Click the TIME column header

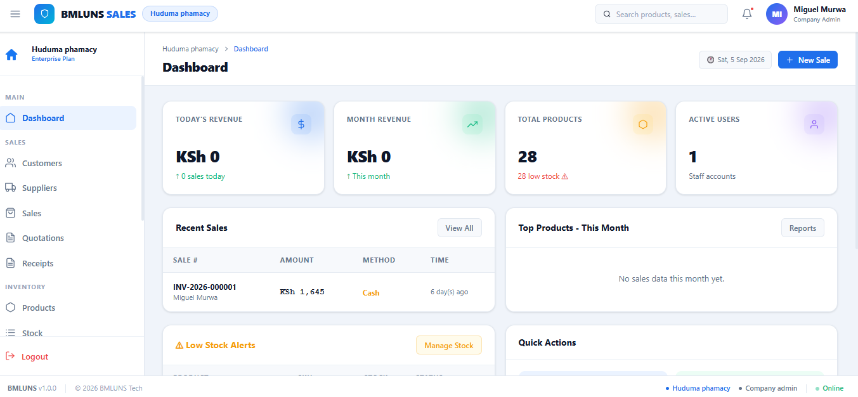pyautogui.click(x=439, y=260)
